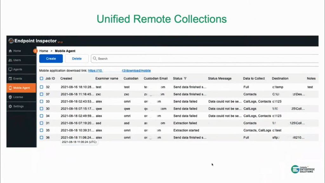Click destination 'c:\temp' in job 32
This screenshot has width=325, height=183.
pyautogui.click(x=278, y=87)
